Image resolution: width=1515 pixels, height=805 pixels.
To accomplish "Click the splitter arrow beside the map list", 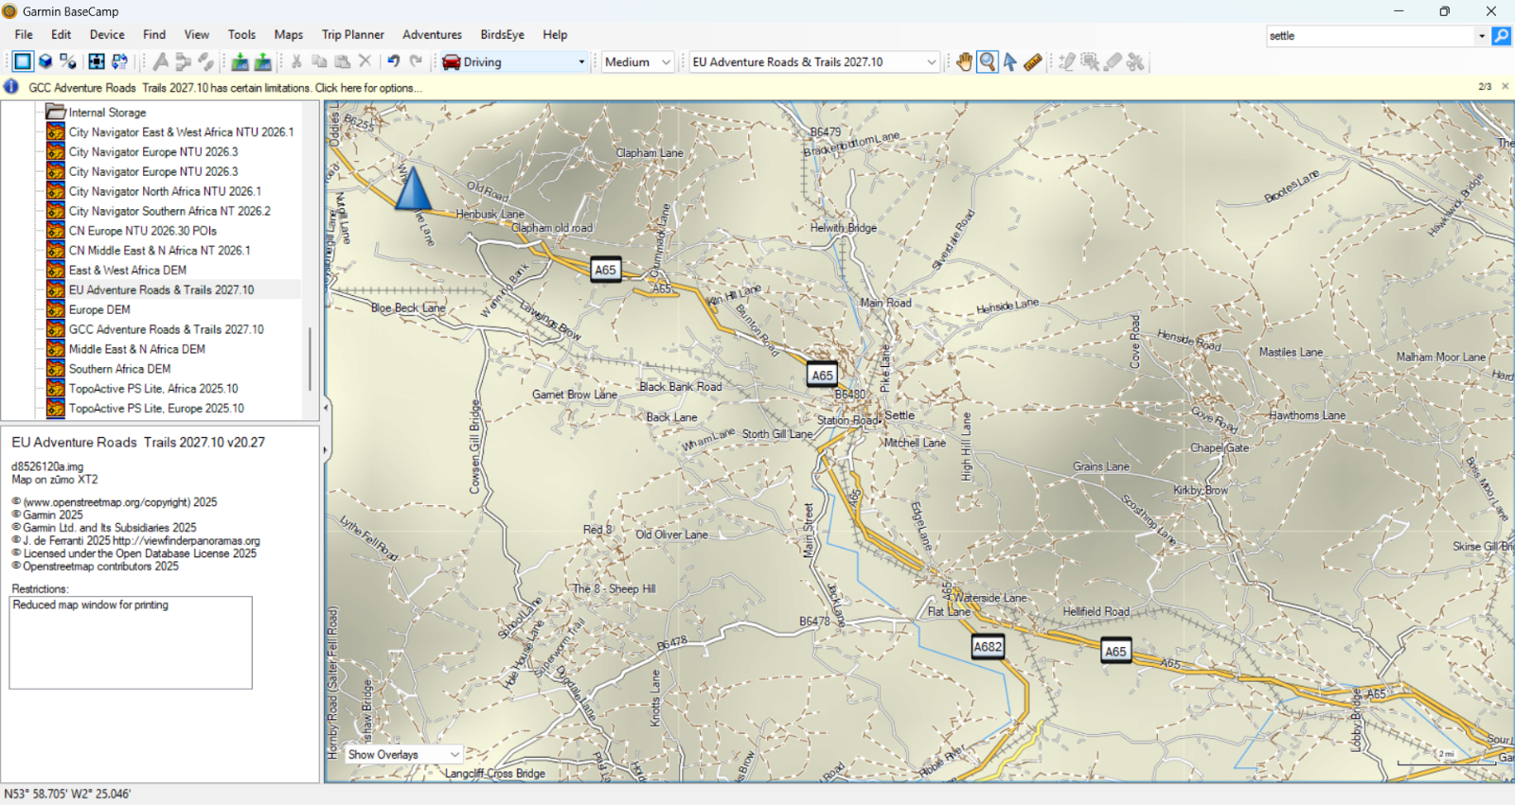I will pyautogui.click(x=327, y=408).
